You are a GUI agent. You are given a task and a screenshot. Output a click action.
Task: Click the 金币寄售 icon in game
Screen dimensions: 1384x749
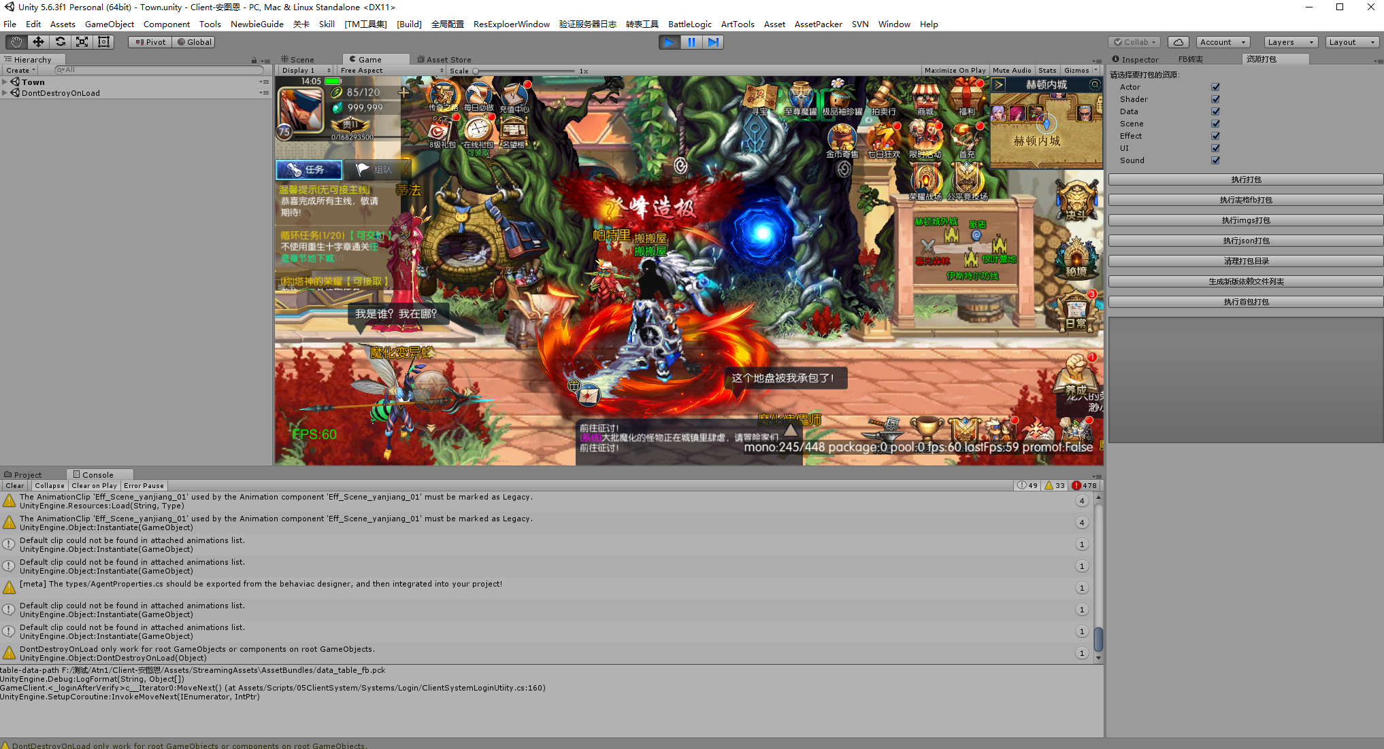point(842,141)
